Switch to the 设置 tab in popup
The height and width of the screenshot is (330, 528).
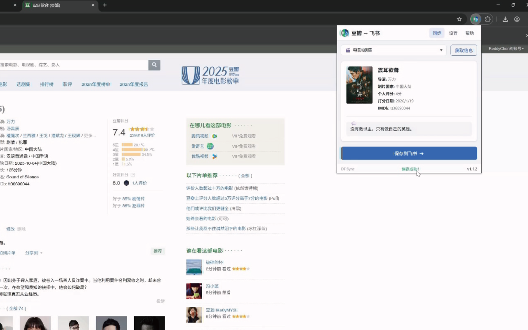[453, 33]
